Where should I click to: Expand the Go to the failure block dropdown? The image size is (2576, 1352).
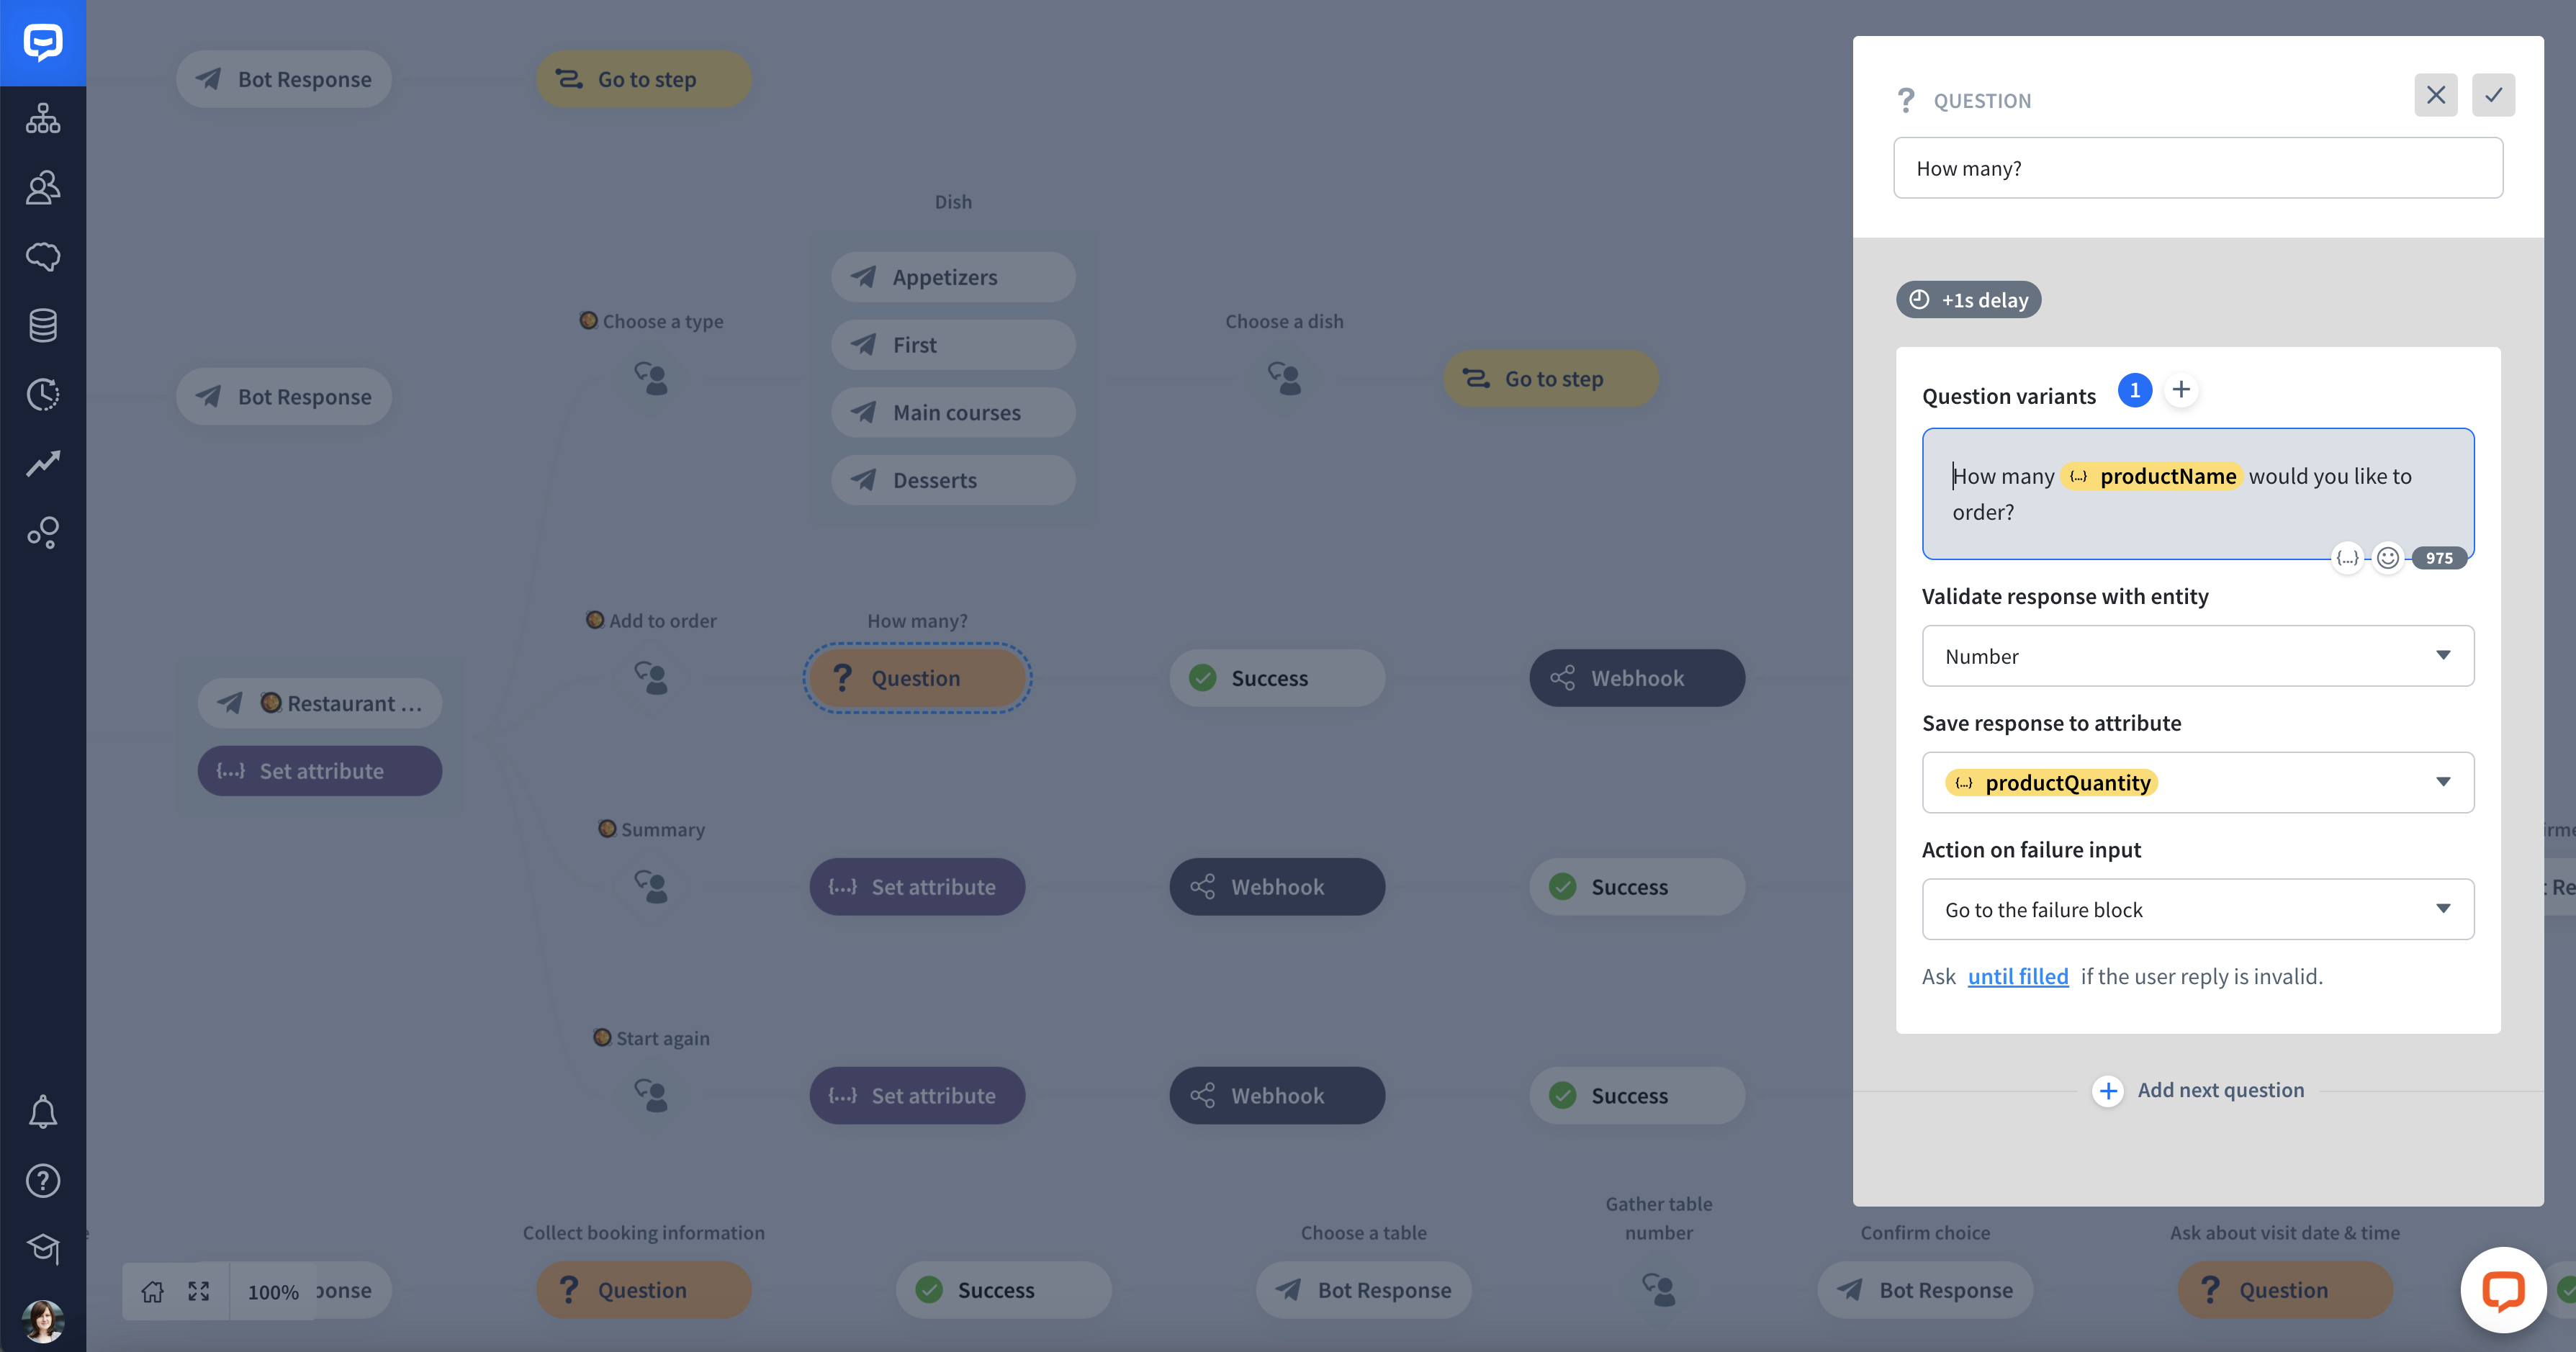2197,909
